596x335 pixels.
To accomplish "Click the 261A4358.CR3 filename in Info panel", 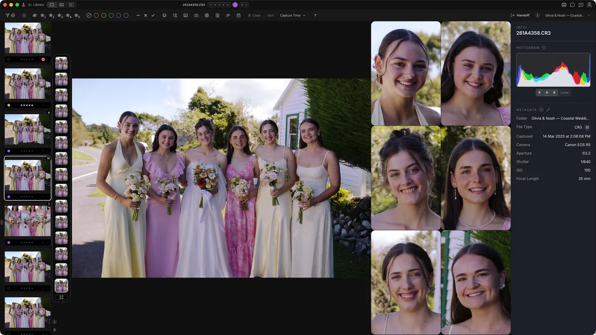I will 534,33.
